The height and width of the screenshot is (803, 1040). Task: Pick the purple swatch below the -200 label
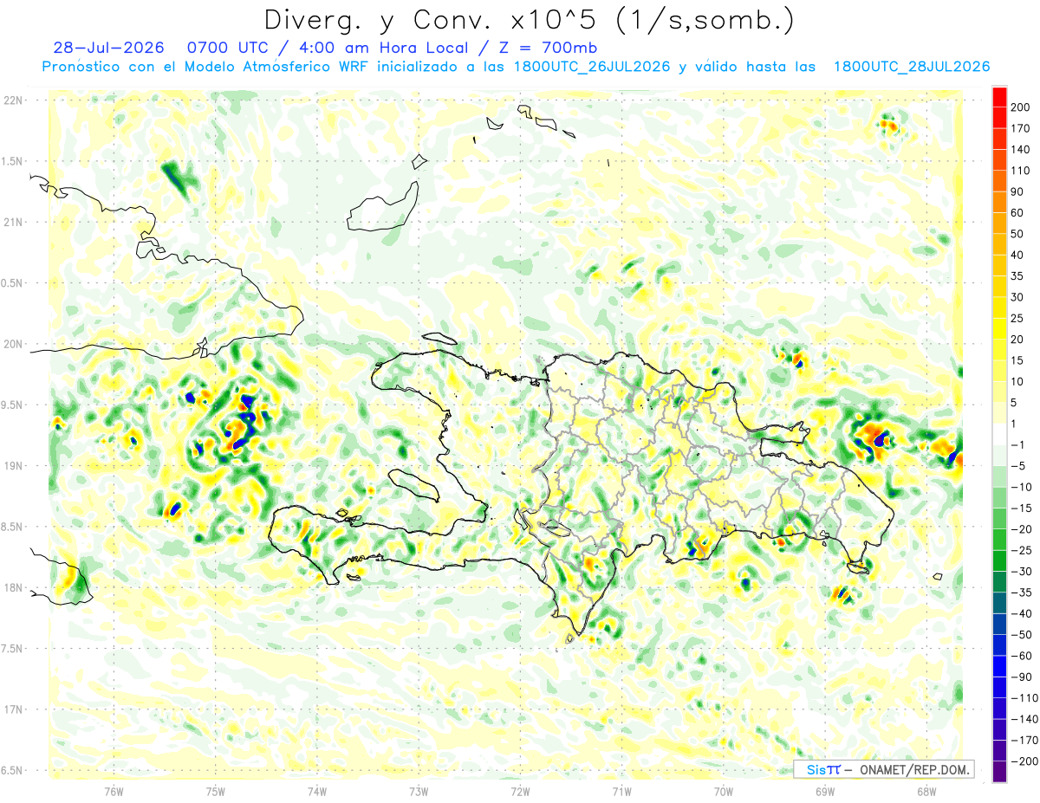[x=999, y=772]
